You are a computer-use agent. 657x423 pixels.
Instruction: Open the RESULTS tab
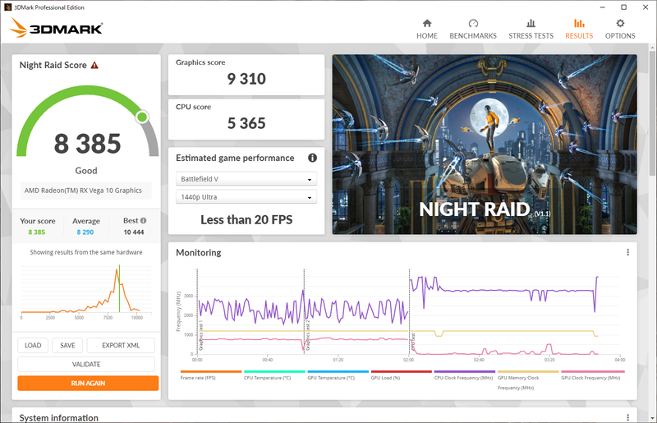[579, 30]
